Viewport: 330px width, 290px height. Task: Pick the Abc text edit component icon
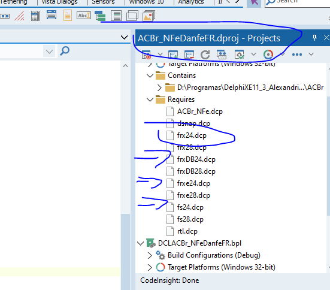coord(84,16)
